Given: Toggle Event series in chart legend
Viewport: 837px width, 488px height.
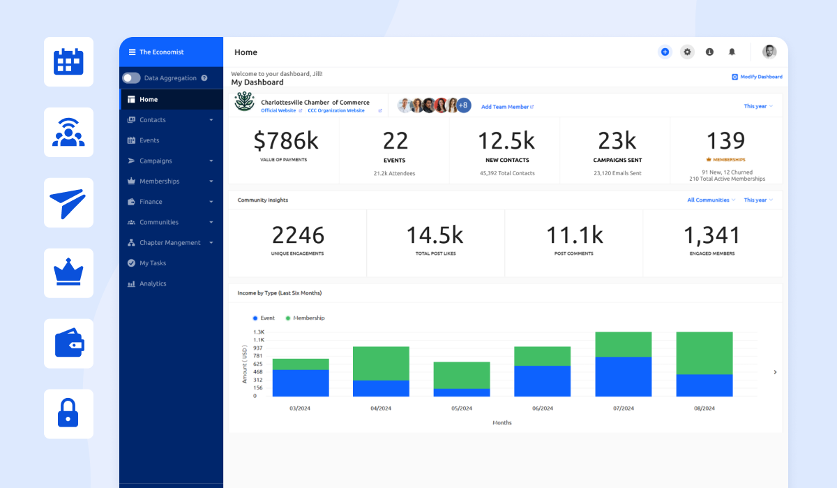Looking at the screenshot, I should point(263,318).
